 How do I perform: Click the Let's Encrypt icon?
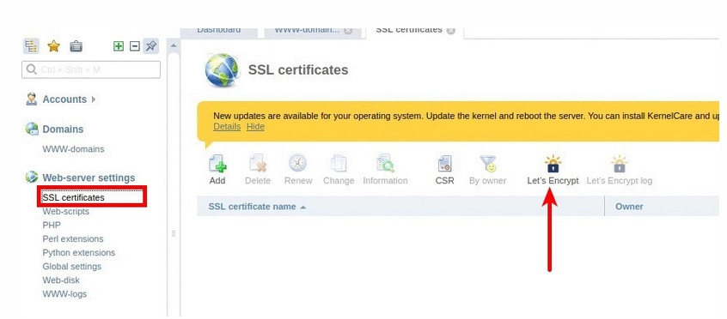click(553, 165)
